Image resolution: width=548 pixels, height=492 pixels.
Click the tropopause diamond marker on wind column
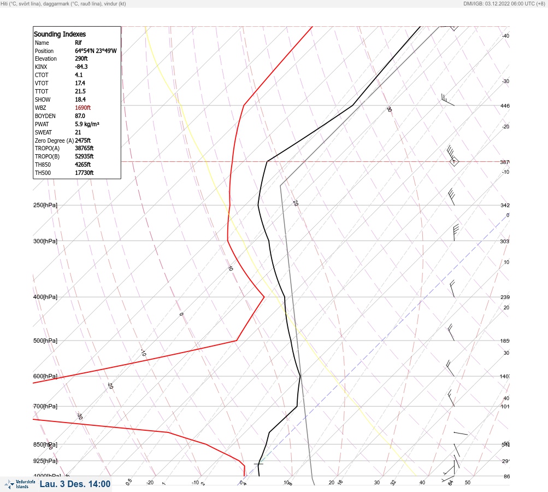[453, 162]
